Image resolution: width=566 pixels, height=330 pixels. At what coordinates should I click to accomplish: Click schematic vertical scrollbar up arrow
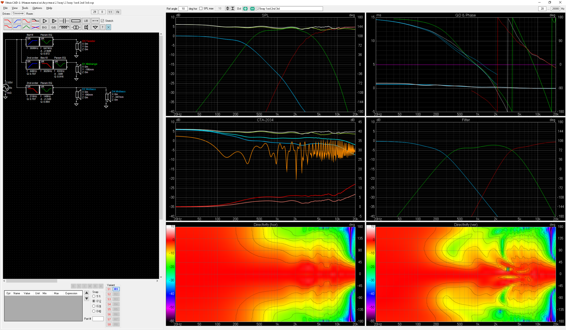[x=161, y=34]
